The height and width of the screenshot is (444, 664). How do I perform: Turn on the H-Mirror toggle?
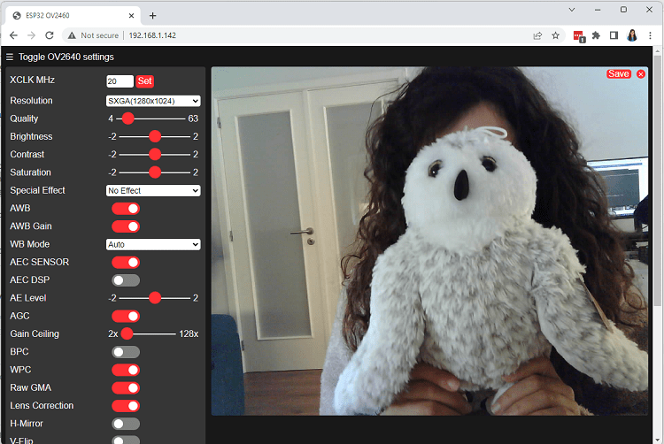[x=126, y=424]
